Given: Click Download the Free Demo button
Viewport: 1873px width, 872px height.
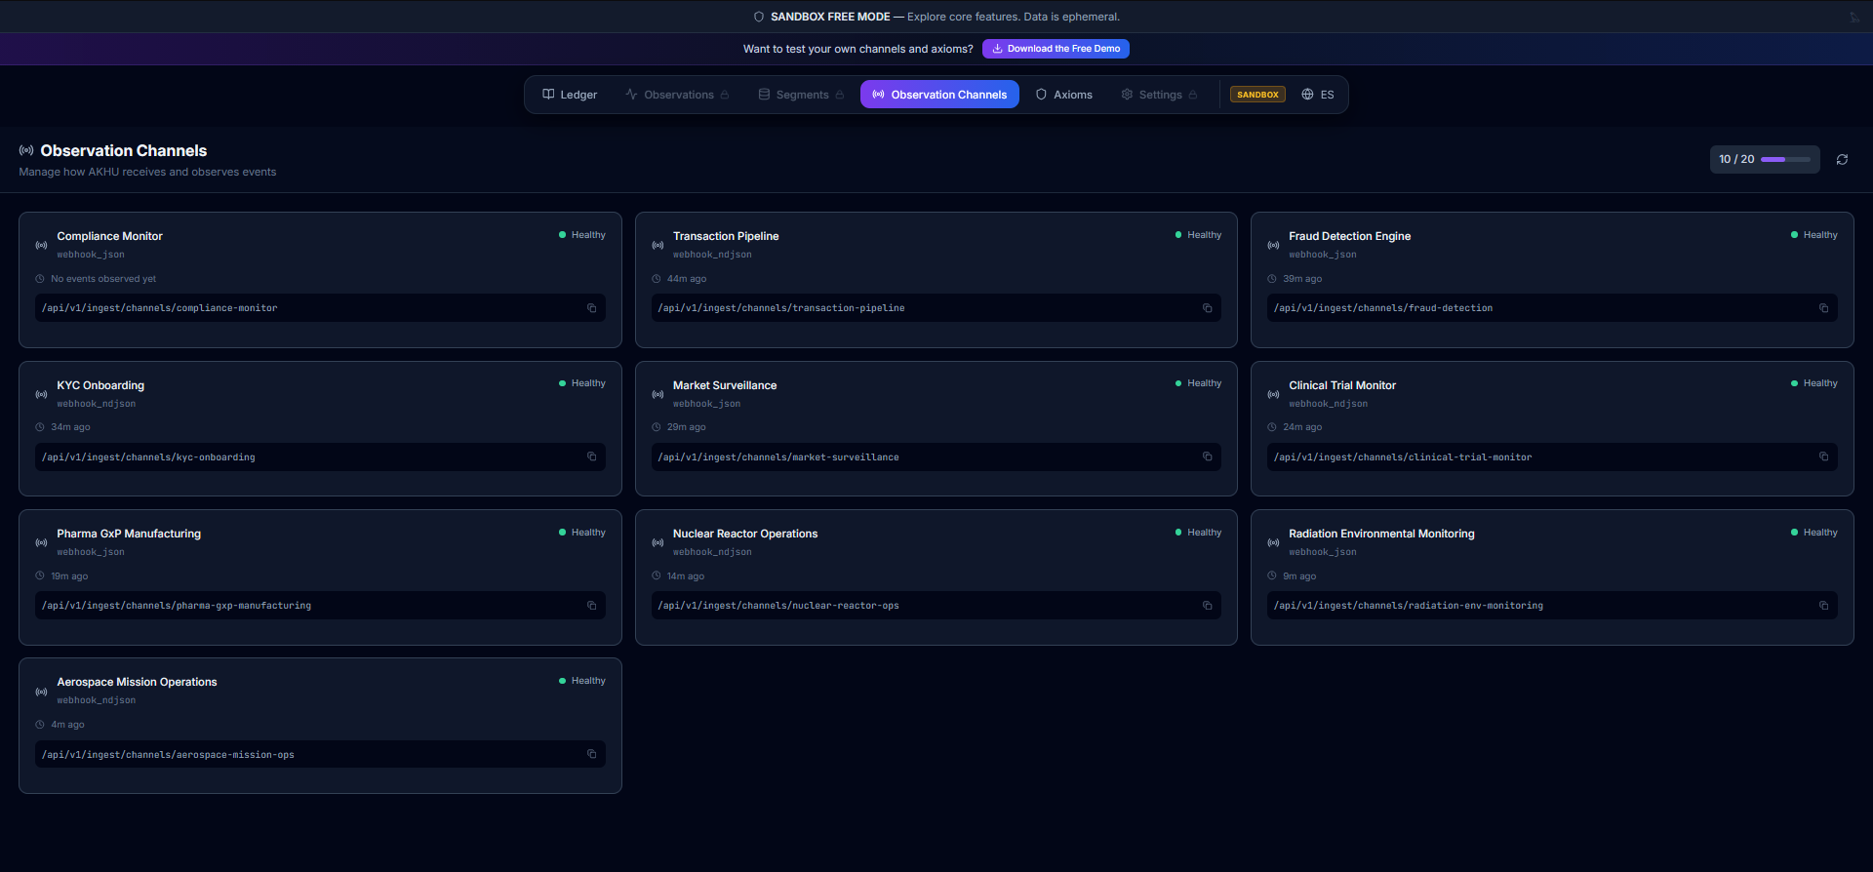Looking at the screenshot, I should (1056, 49).
